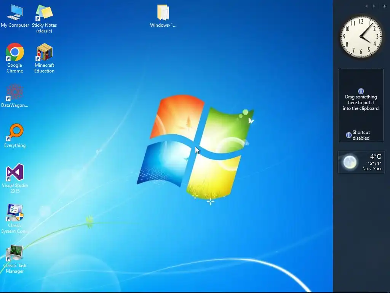390x293 pixels.
Task: Click the New York location label
Action: pyautogui.click(x=372, y=169)
